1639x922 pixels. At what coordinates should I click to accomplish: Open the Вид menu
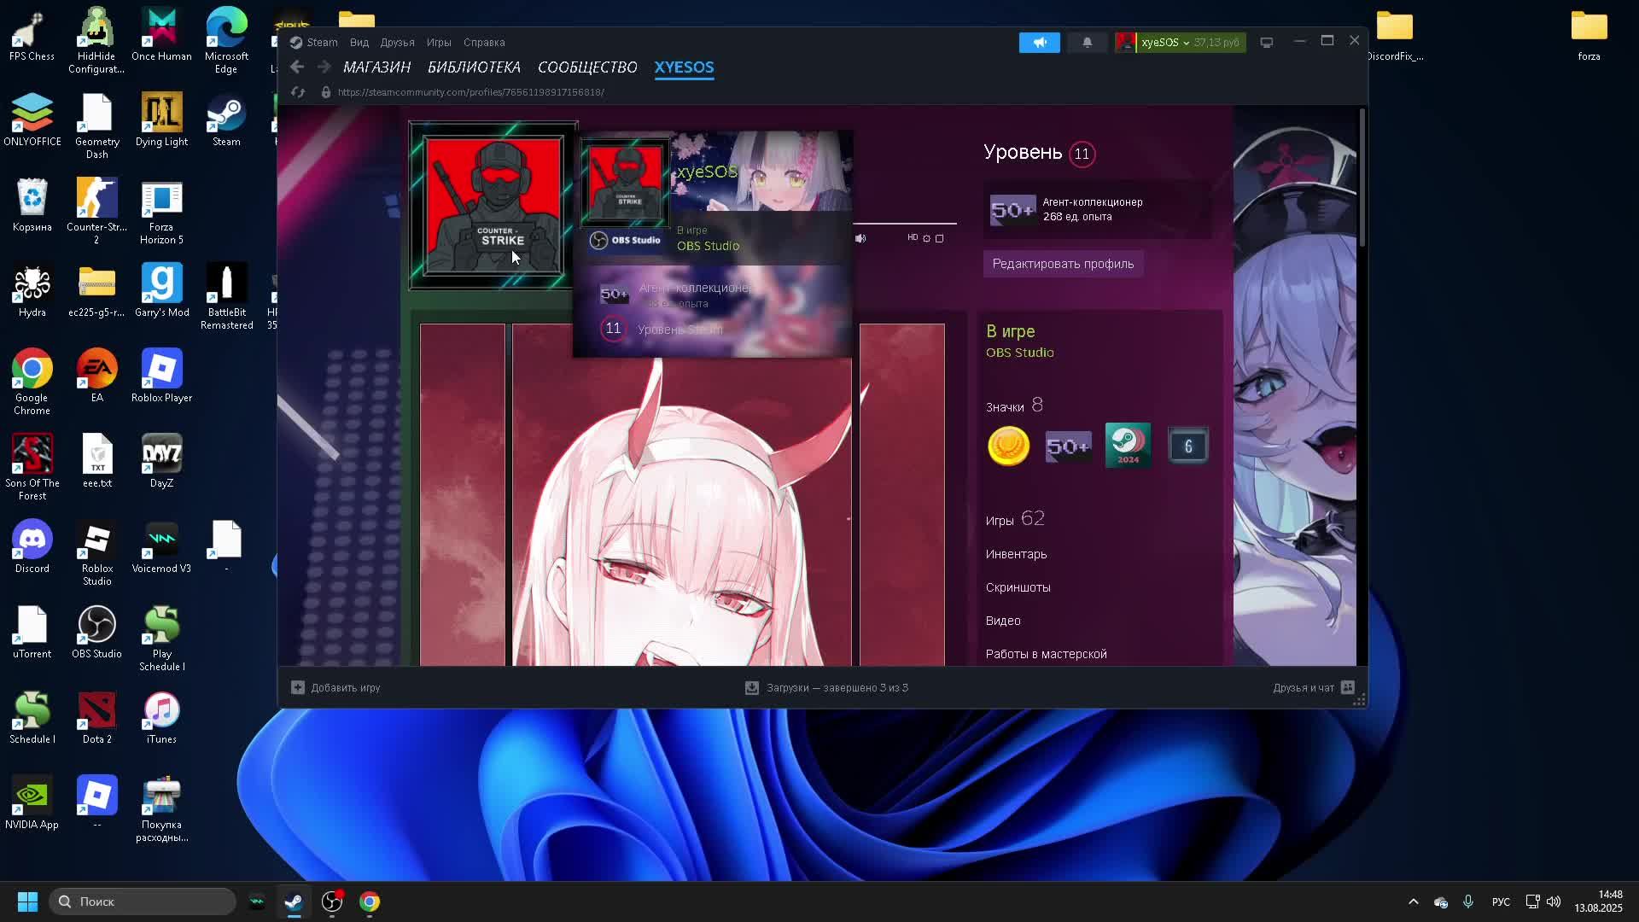coord(359,43)
